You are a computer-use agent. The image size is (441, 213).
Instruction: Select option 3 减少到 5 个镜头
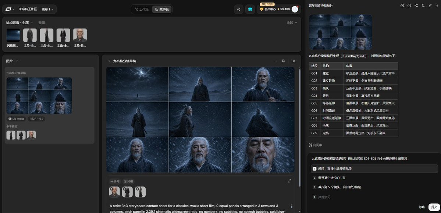point(374,187)
